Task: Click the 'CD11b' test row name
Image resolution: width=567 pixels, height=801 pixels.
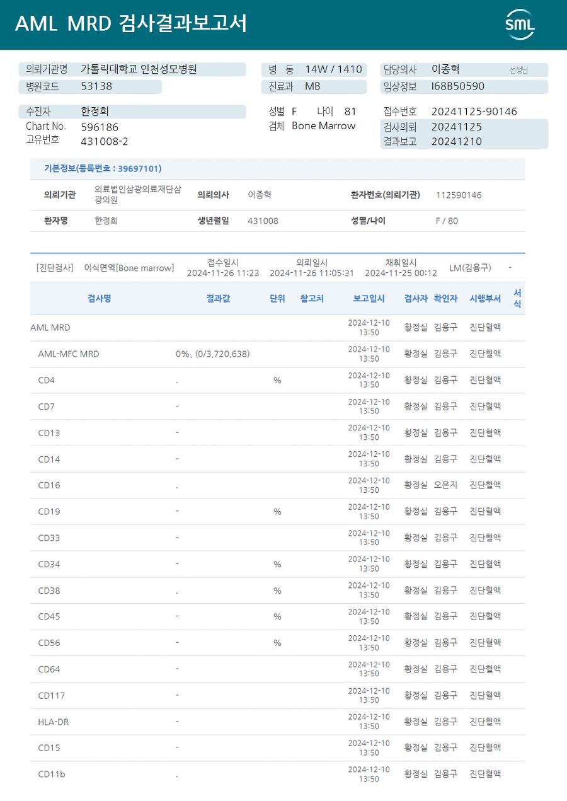Action: pos(52,775)
